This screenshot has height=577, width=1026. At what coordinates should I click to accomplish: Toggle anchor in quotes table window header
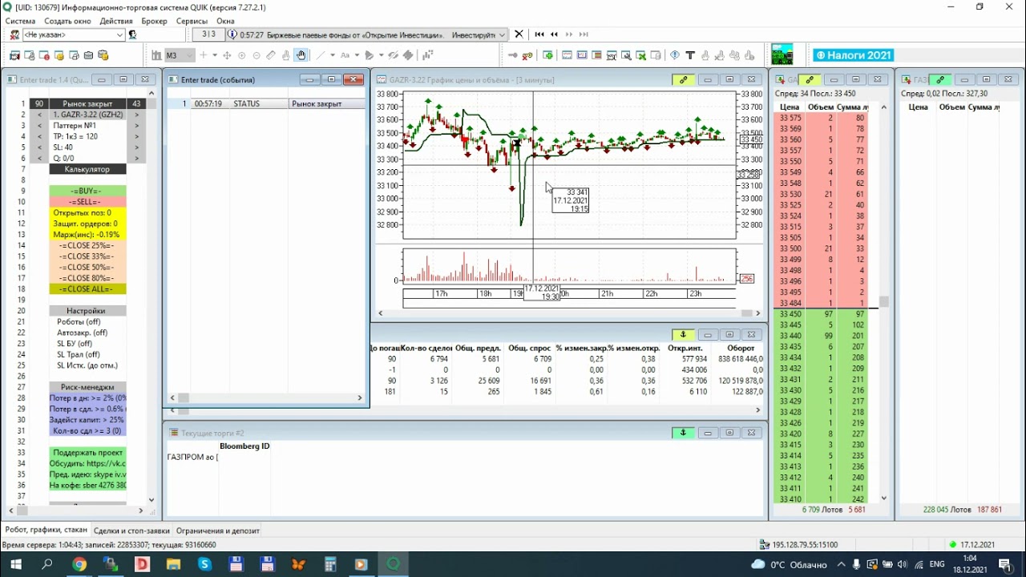click(683, 334)
